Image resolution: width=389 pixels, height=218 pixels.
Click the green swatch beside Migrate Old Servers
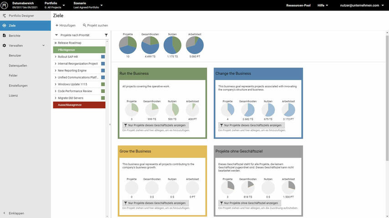pos(103,98)
